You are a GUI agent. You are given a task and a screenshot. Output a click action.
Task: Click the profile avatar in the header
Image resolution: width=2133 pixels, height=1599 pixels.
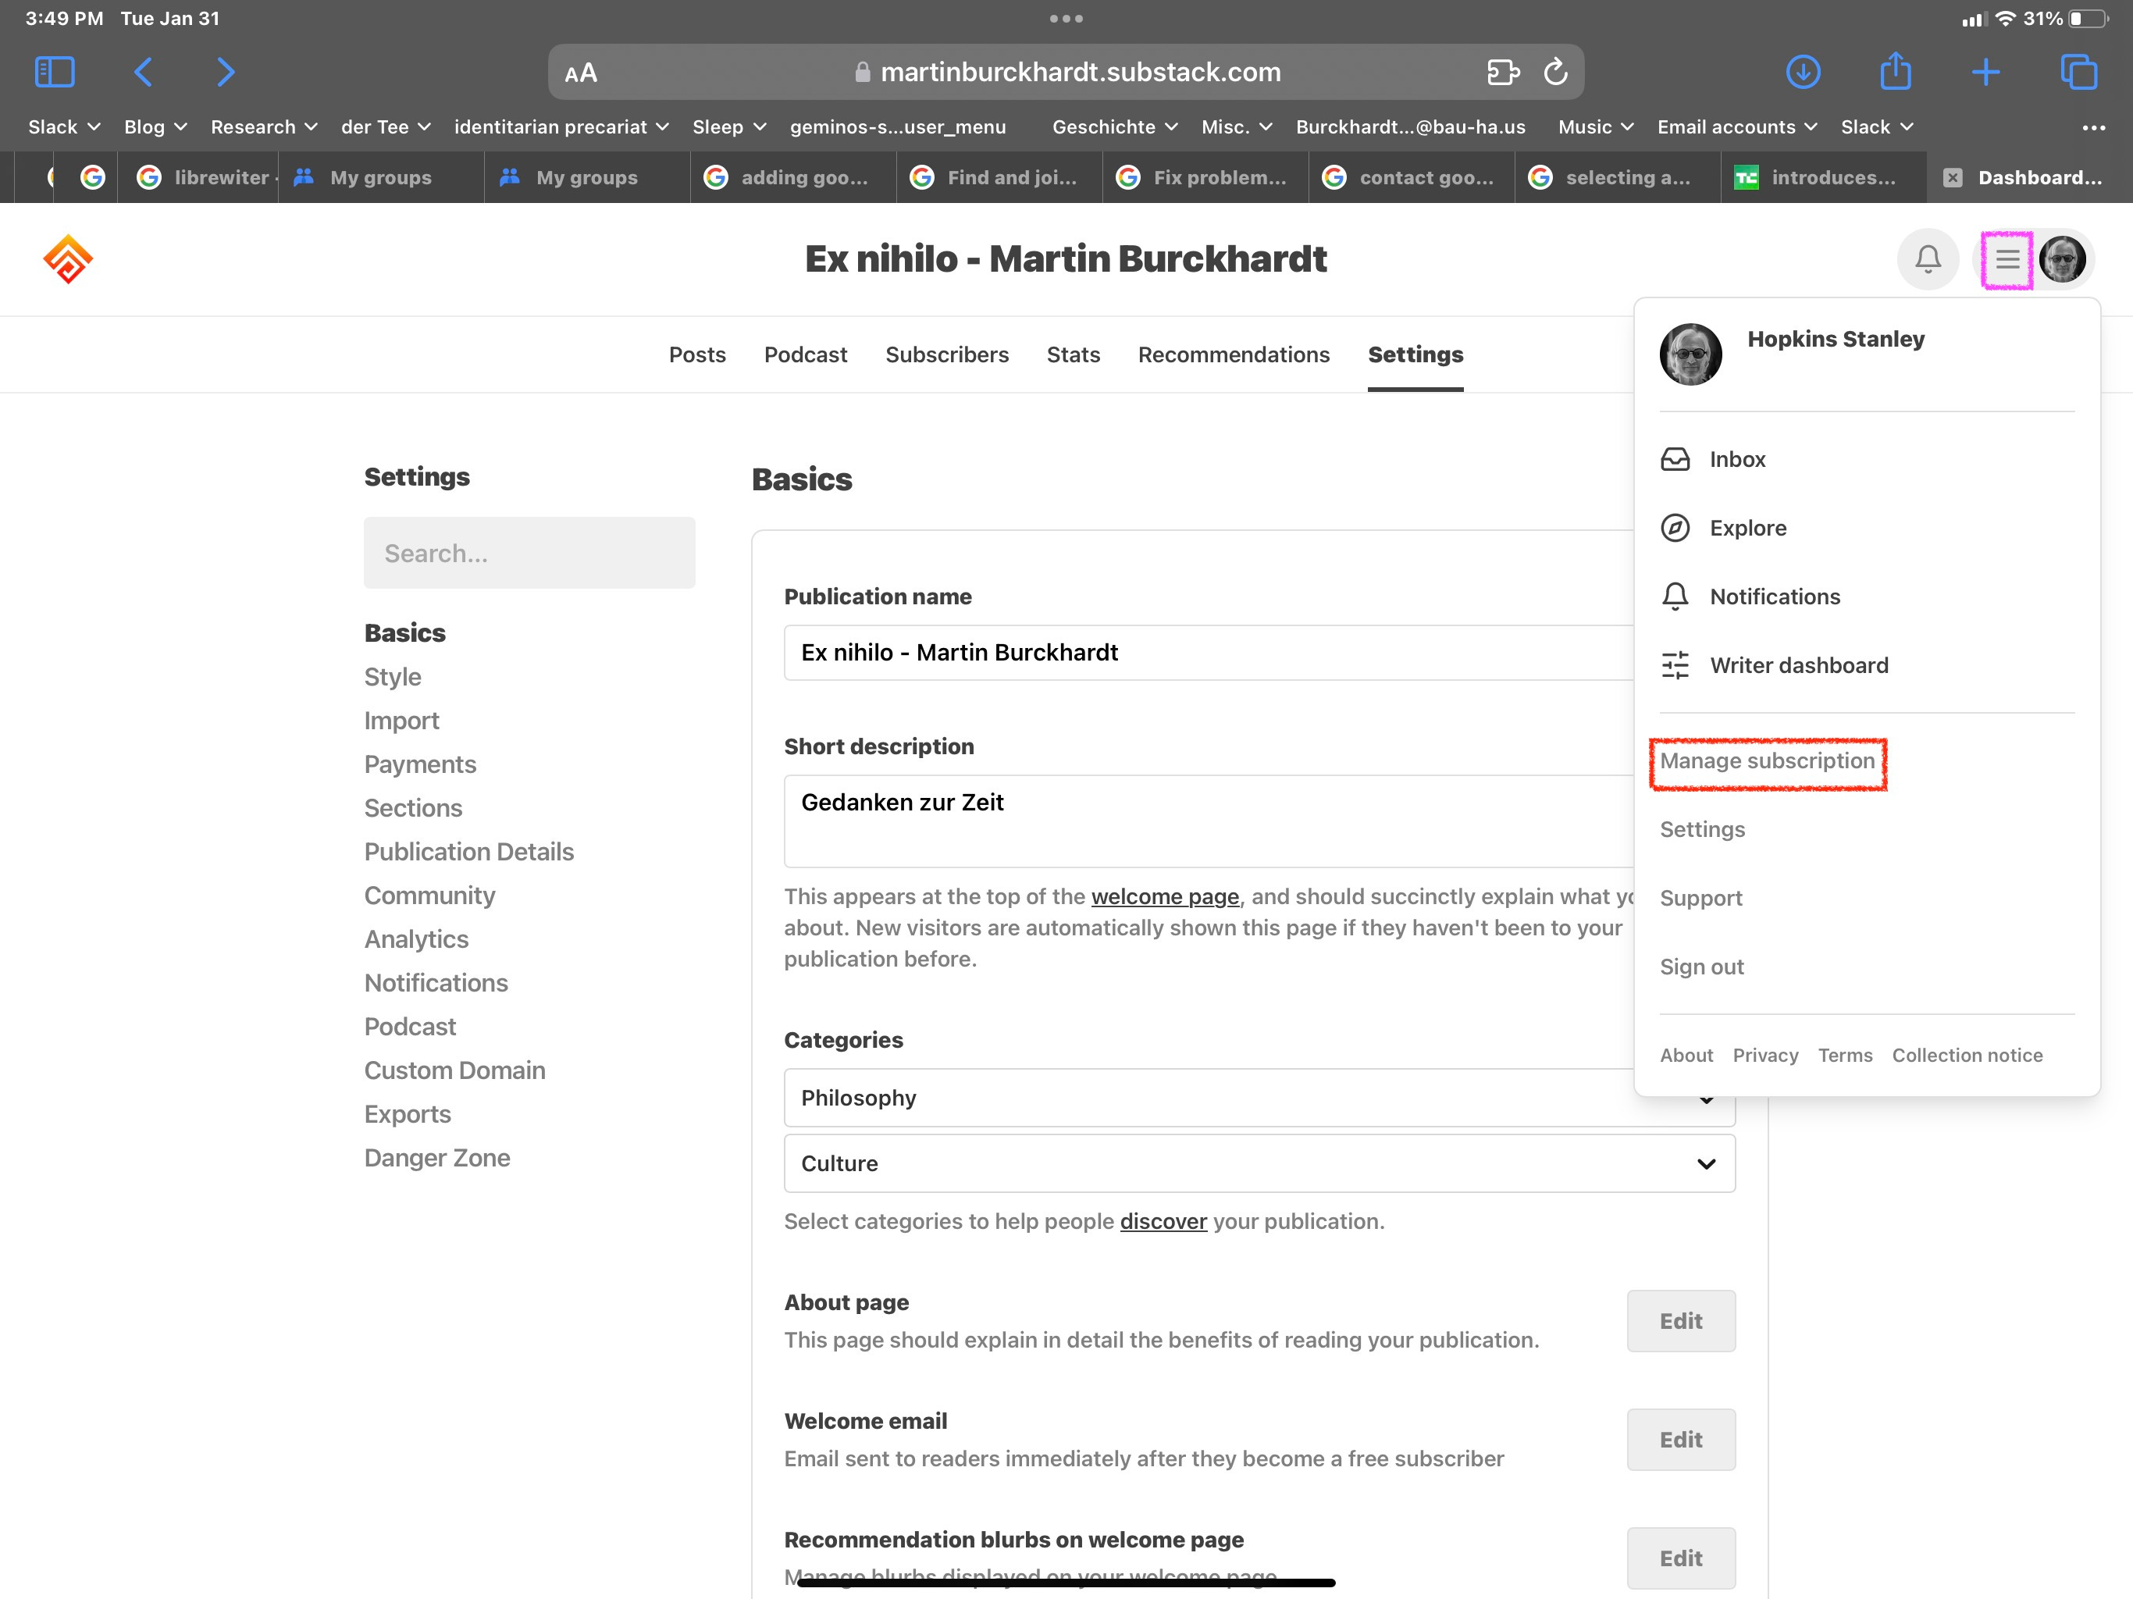2063,259
